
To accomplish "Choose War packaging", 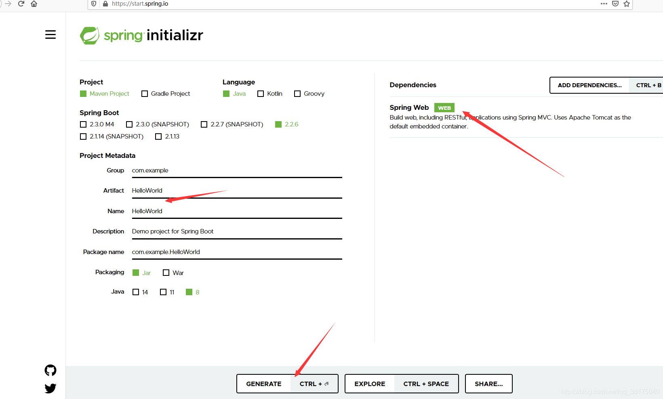I will (173, 273).
